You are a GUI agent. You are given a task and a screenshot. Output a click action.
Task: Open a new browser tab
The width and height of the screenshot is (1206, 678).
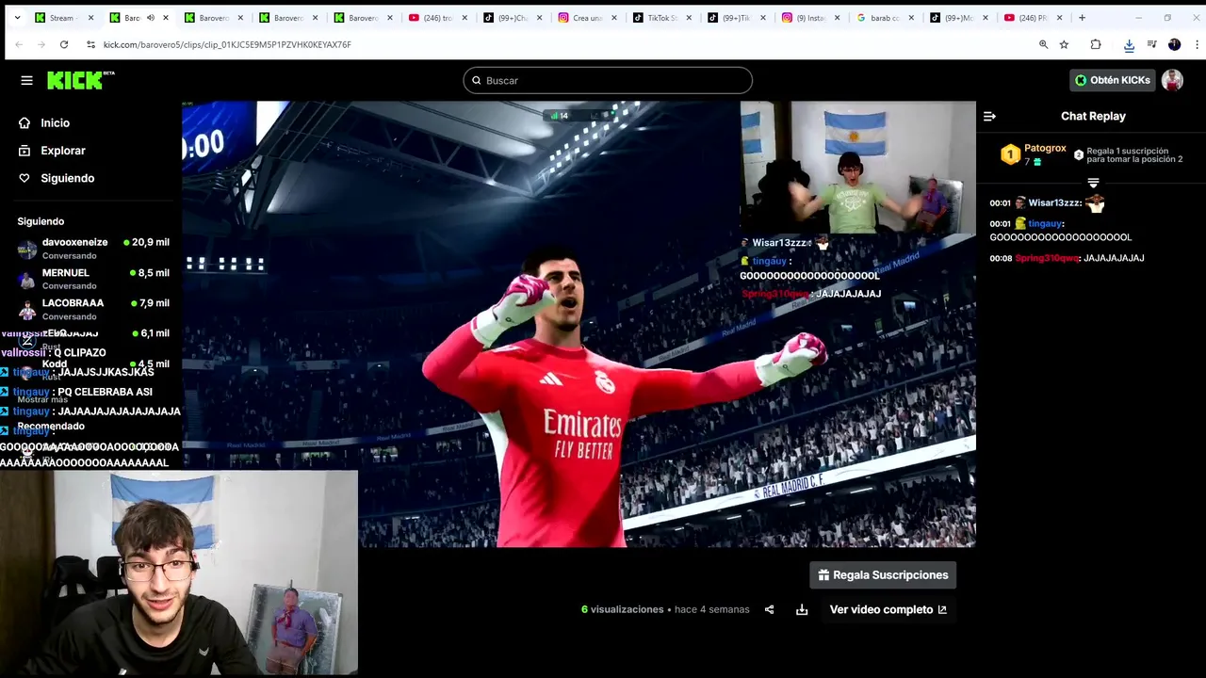[x=1082, y=18]
